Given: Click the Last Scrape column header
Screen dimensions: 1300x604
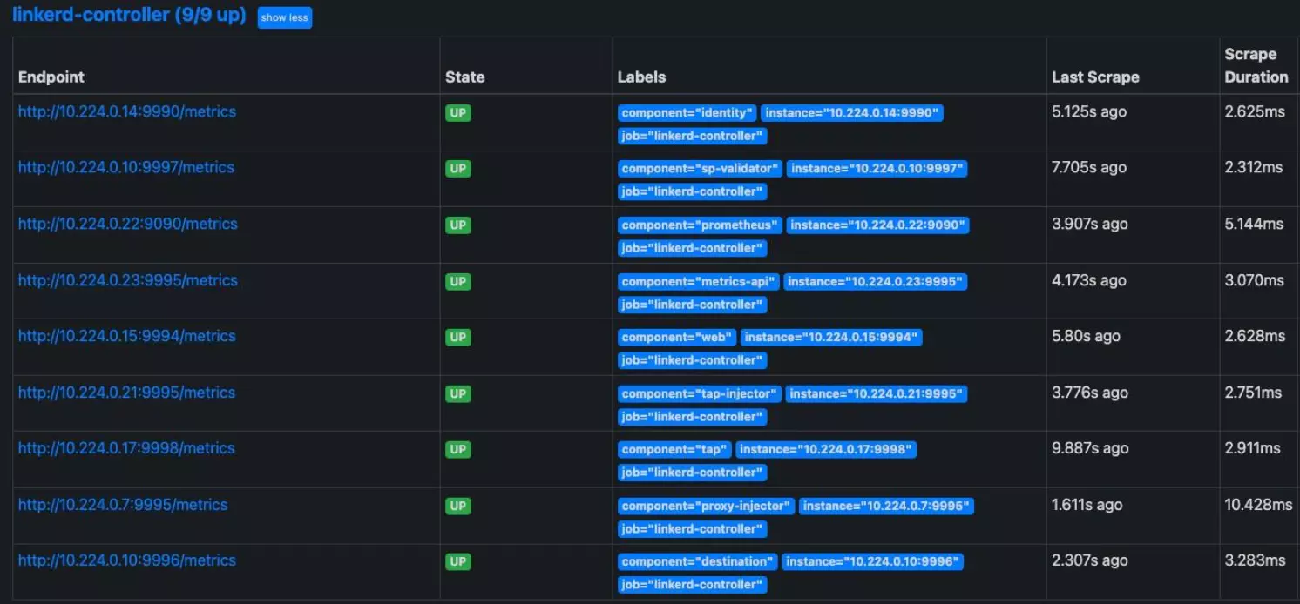Looking at the screenshot, I should [x=1095, y=77].
